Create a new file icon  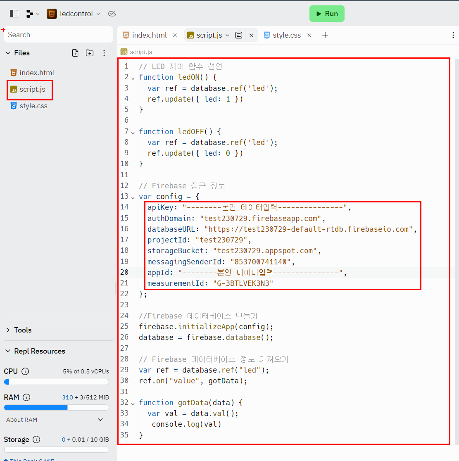click(x=75, y=53)
